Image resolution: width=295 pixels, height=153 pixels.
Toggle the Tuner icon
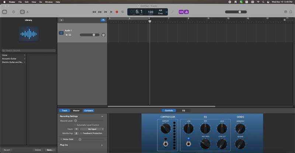click(172, 12)
